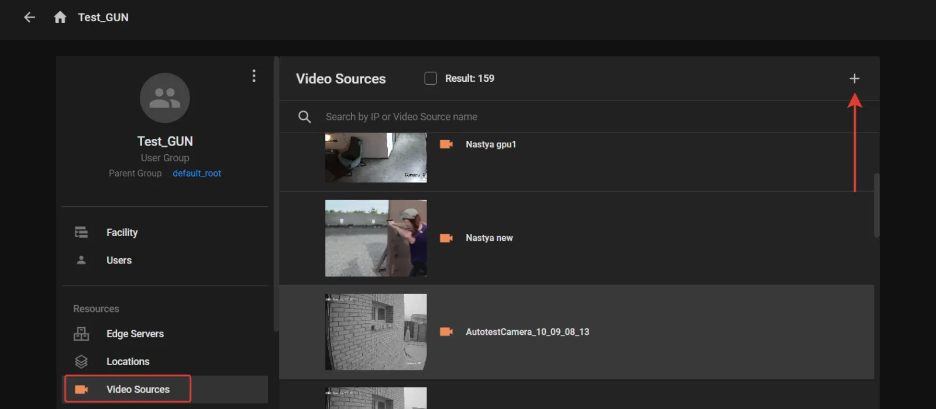Click the Facility list icon
936x409 pixels.
(x=81, y=233)
